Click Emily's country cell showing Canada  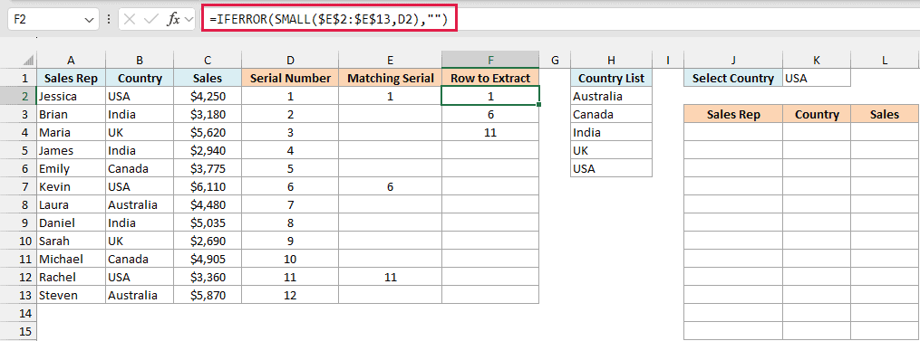coord(140,169)
